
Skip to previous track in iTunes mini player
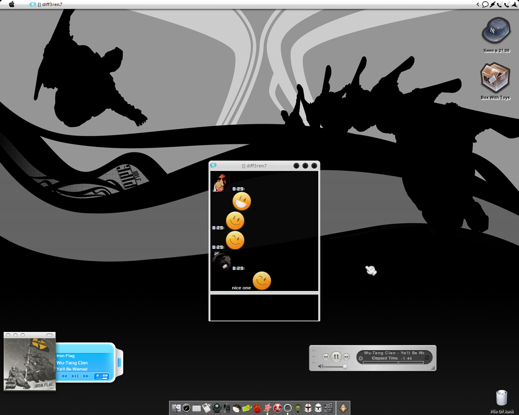click(326, 357)
